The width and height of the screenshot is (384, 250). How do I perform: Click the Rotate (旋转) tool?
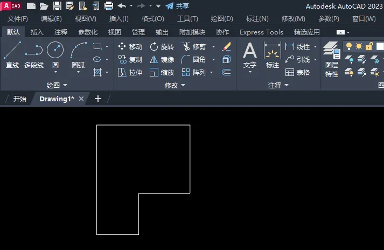click(162, 46)
